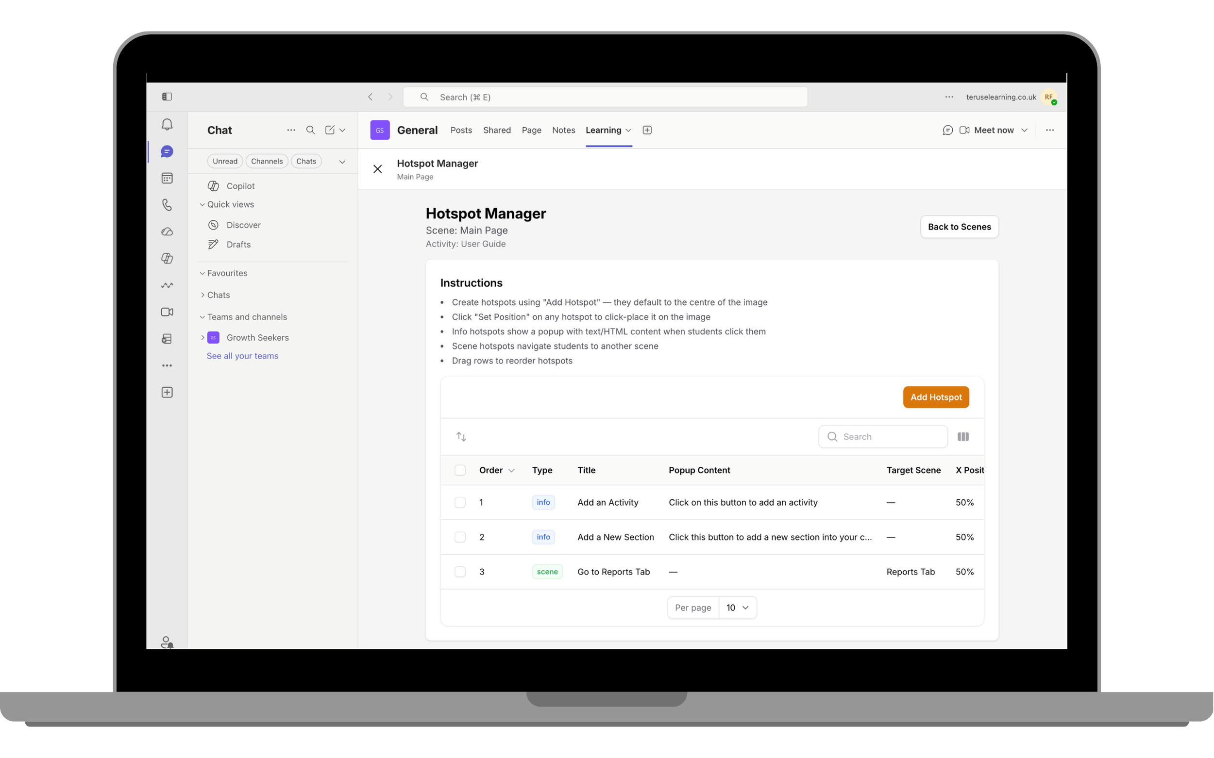Select all rows header checkbox
1214x758 pixels.
[x=459, y=470]
